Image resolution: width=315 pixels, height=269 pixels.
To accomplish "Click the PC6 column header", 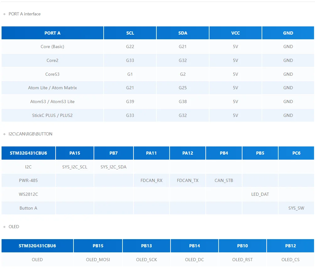I will point(296,153).
